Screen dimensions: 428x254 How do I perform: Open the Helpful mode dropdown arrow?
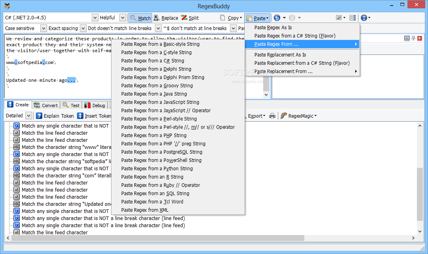pyautogui.click(x=123, y=18)
